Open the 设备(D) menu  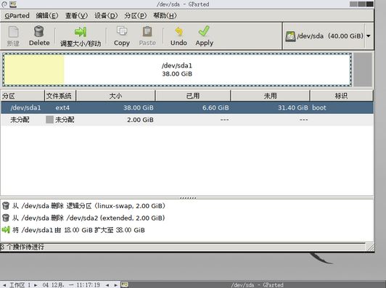(106, 15)
